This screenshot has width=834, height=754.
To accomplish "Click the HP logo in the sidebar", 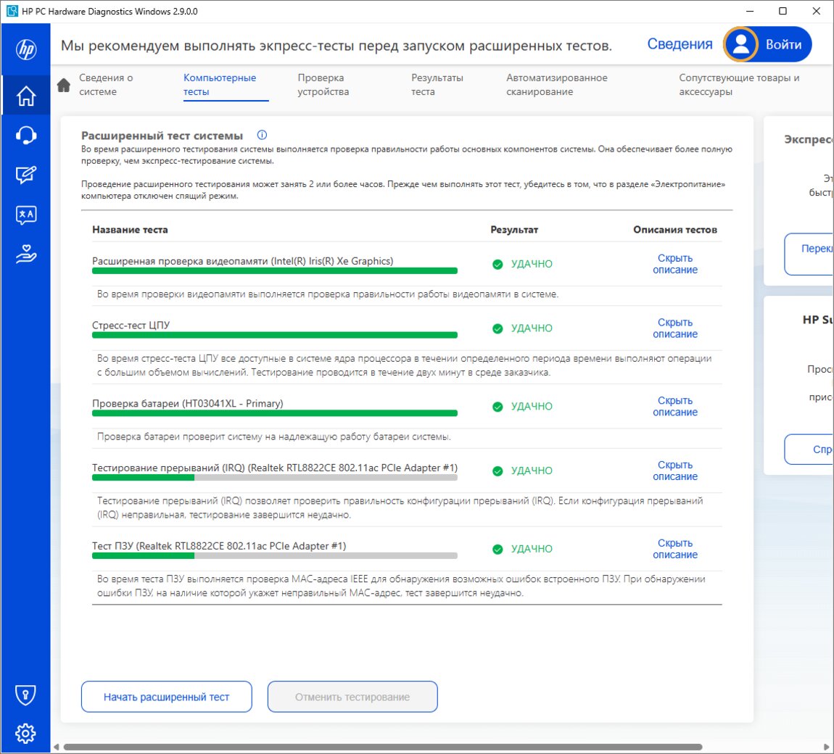I will (26, 49).
